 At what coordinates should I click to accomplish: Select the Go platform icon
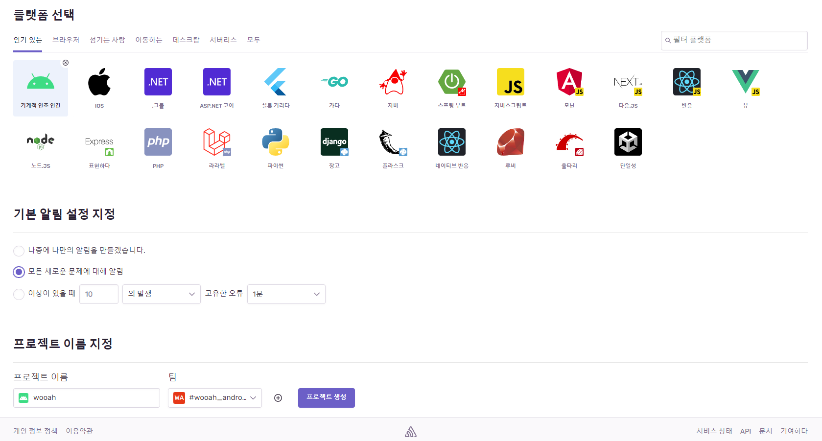coord(334,82)
